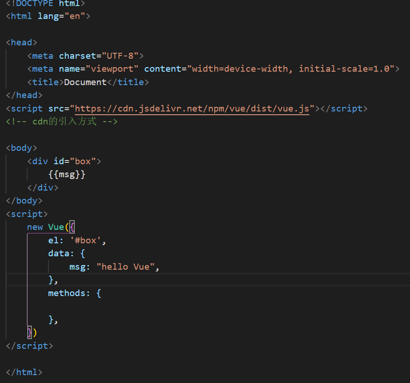Click the closing </html> tag
410x383 pixels.
[x=24, y=372]
